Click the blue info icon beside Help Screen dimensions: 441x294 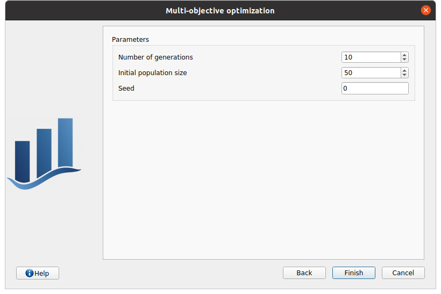click(30, 273)
